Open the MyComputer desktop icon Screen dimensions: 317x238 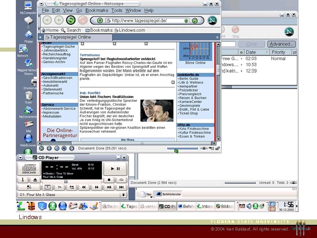(x=28, y=8)
